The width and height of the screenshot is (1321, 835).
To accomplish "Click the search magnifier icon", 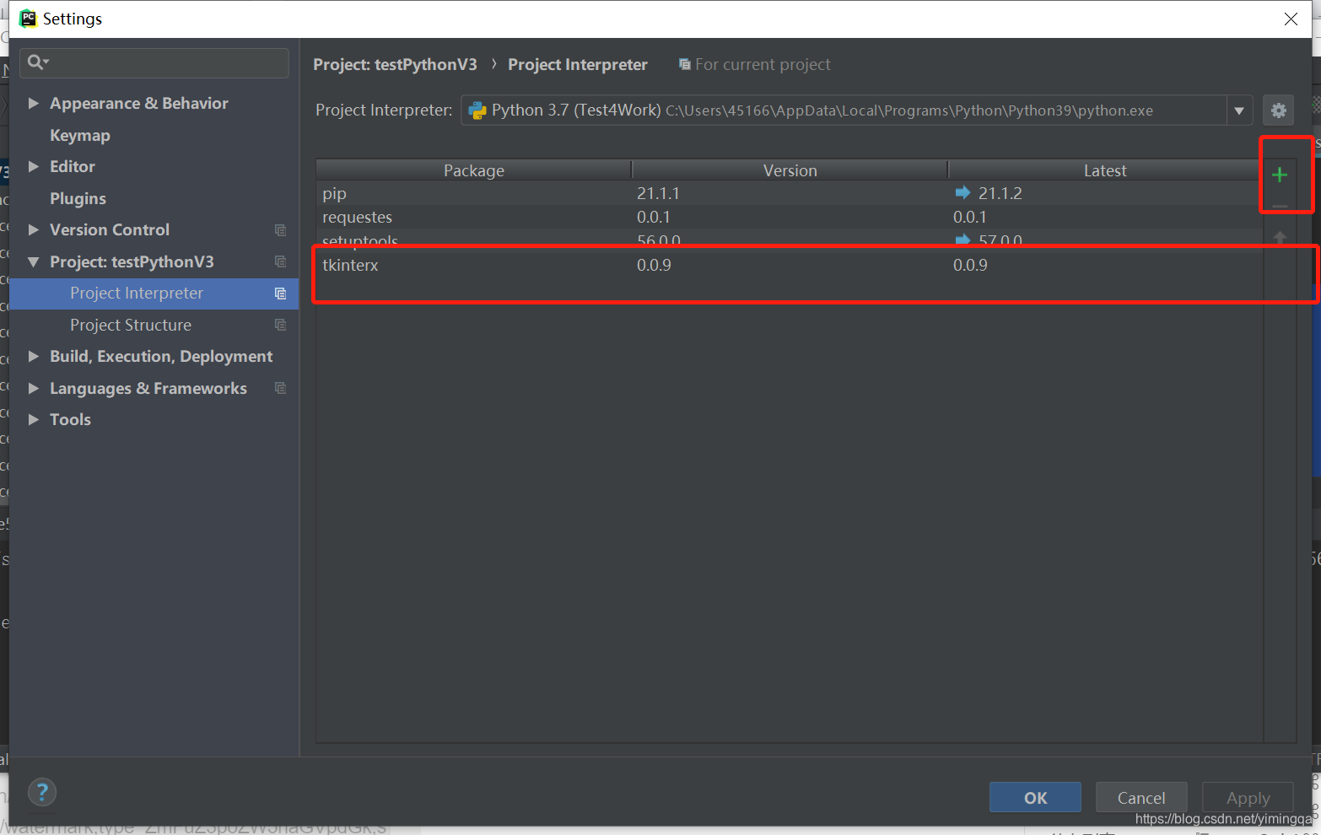I will pyautogui.click(x=37, y=62).
